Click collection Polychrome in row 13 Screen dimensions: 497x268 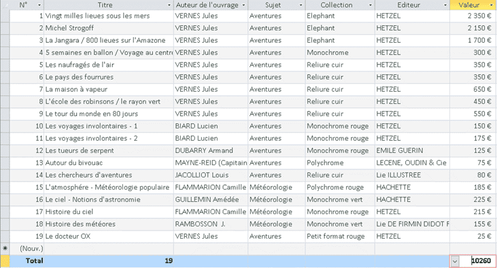click(325, 163)
